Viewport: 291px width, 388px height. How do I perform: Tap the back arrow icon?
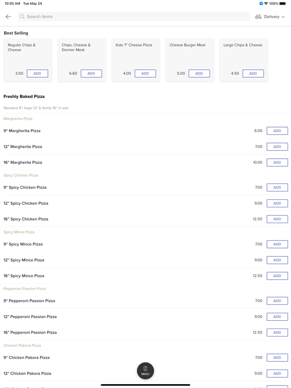pos(8,17)
